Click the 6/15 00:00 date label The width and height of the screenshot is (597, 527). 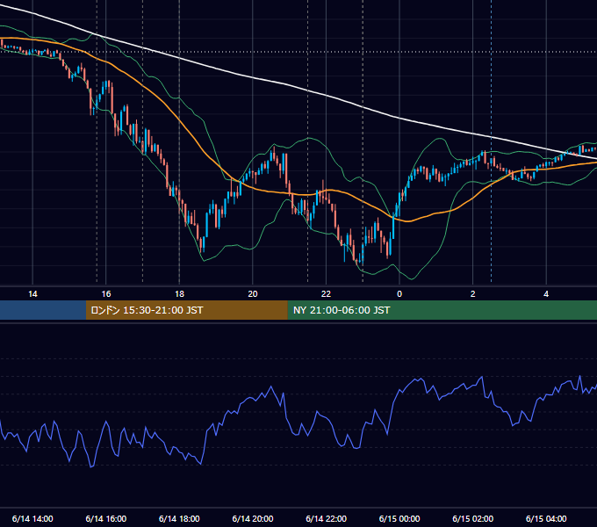click(399, 518)
